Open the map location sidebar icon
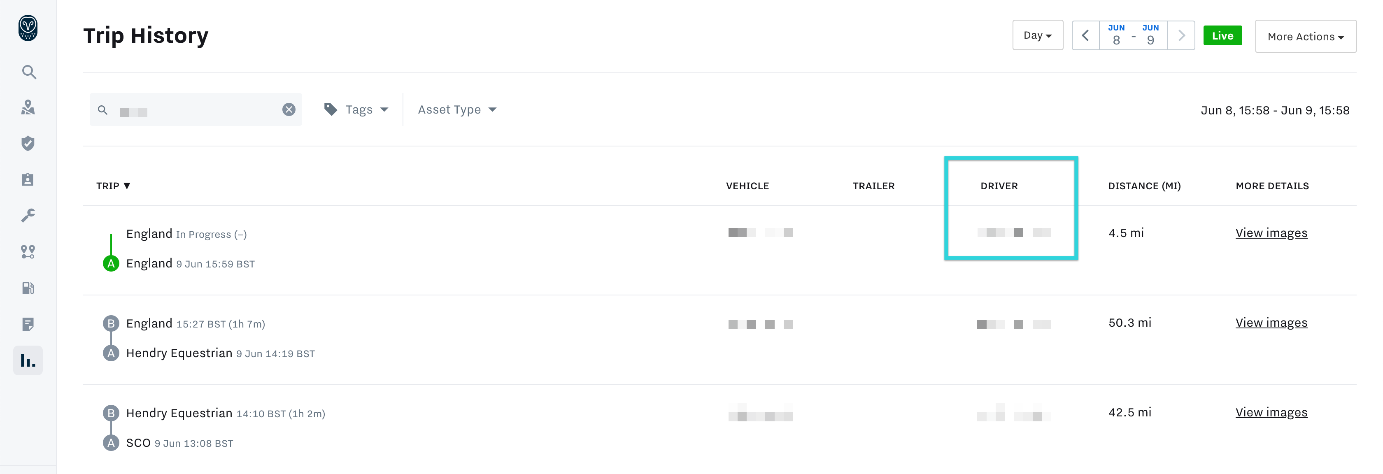This screenshot has height=474, width=1383. tap(28, 107)
